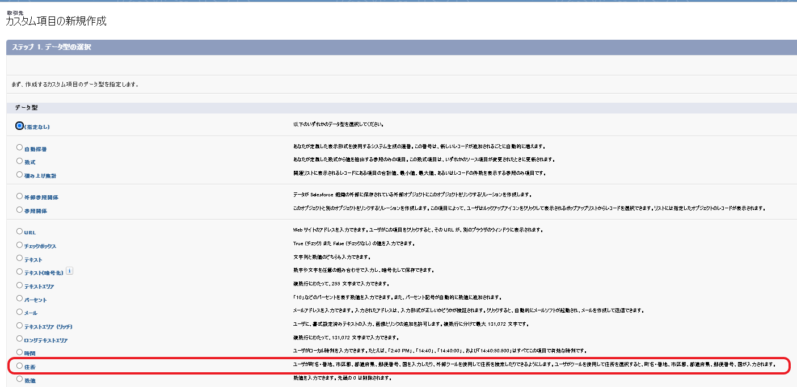Choose the 自動採番 data type radio
Image resolution: width=797 pixels, height=387 pixels.
20,148
